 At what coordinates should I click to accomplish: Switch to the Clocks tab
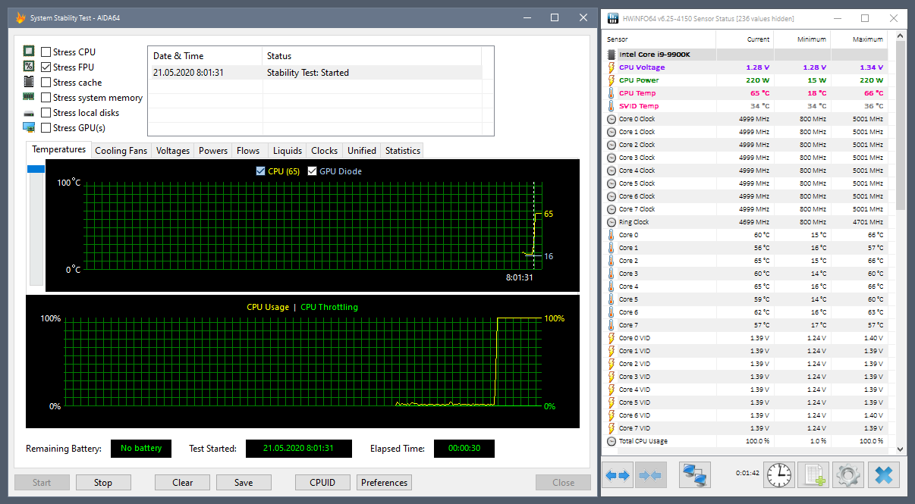pyautogui.click(x=325, y=151)
